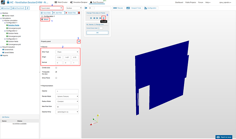The width and height of the screenshot is (236, 139).
Task: Open the Forum link
Action: click(x=201, y=2)
